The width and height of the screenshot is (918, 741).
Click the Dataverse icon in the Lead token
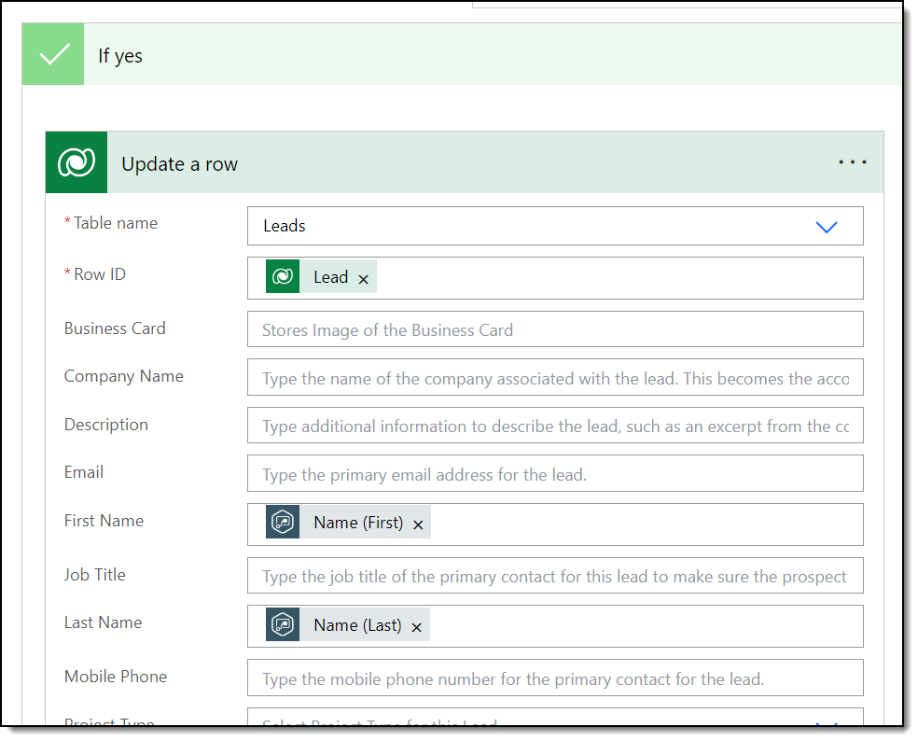point(283,276)
